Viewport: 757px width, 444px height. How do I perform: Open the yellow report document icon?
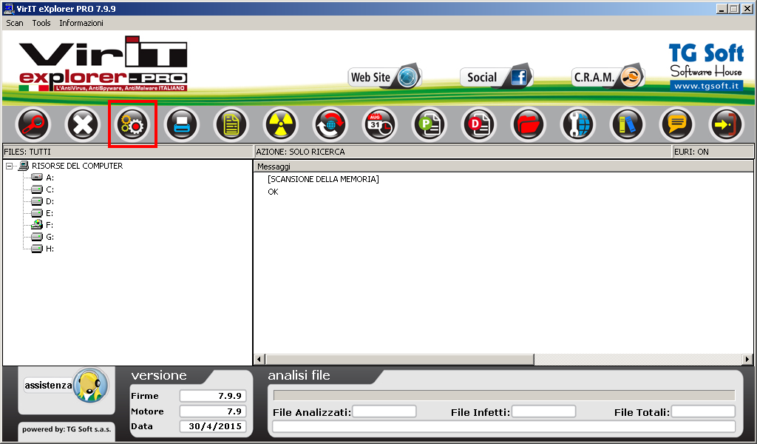[x=231, y=124]
